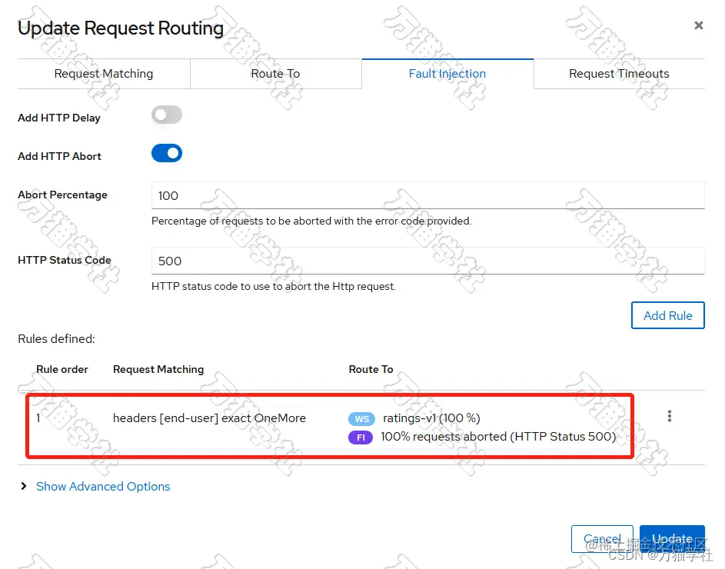Enable the Add HTTP Delay switch
This screenshot has height=569, width=725.
(167, 115)
